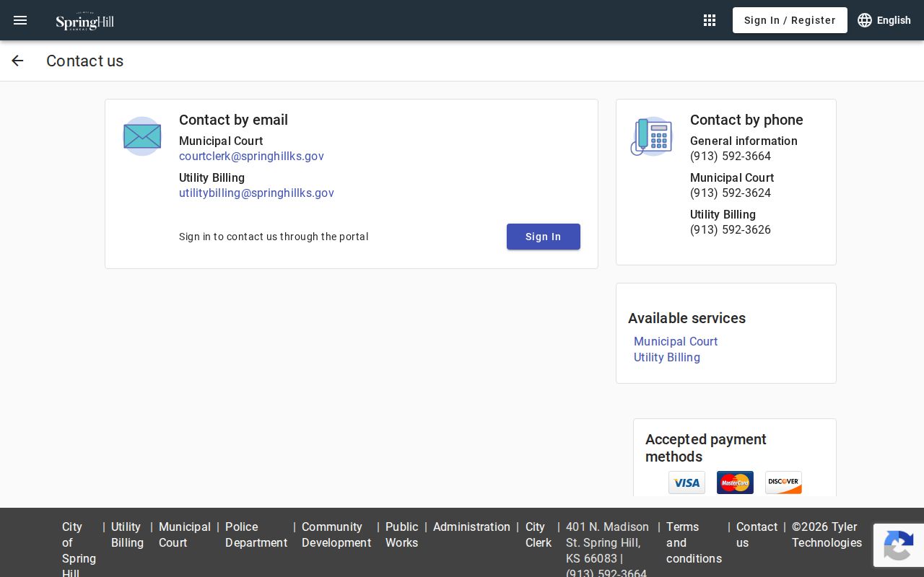The width and height of the screenshot is (924, 577).
Task: Open Contact us footer link
Action: pos(757,534)
